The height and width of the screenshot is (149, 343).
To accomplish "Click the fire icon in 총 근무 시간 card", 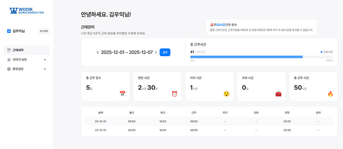I will click(x=330, y=94).
